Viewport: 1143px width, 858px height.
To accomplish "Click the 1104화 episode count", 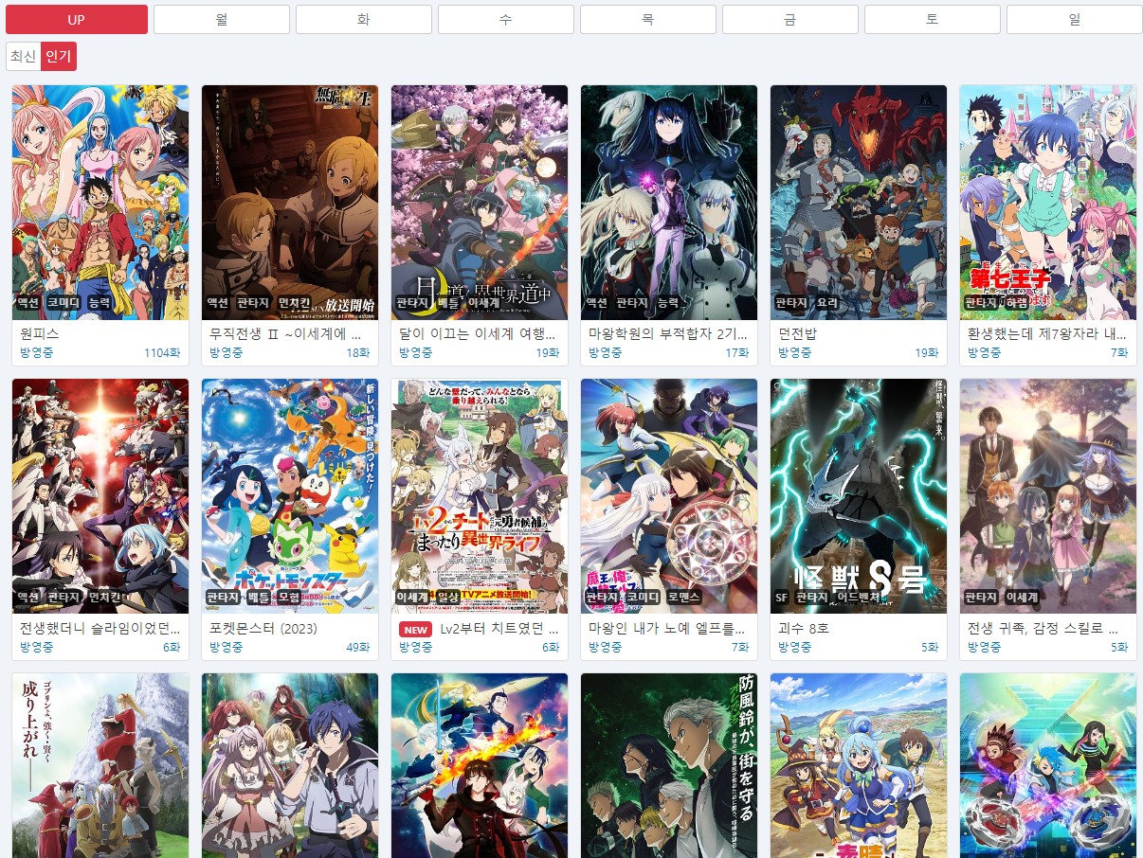I will 162,352.
